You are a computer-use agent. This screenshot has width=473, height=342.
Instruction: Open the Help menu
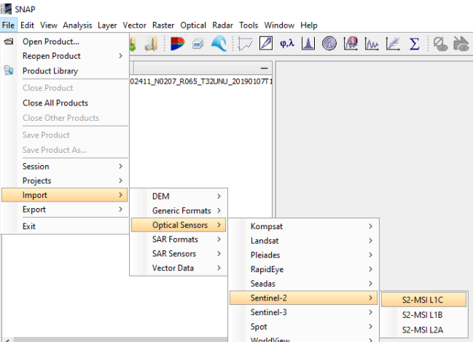pos(309,25)
